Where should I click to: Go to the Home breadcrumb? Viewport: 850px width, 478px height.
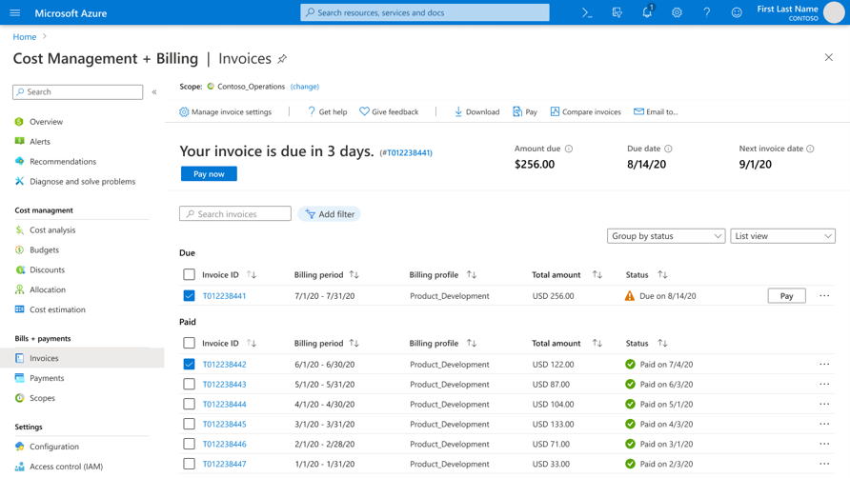click(x=25, y=37)
